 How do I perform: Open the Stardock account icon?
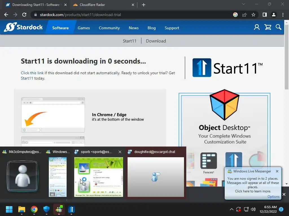coord(257,27)
